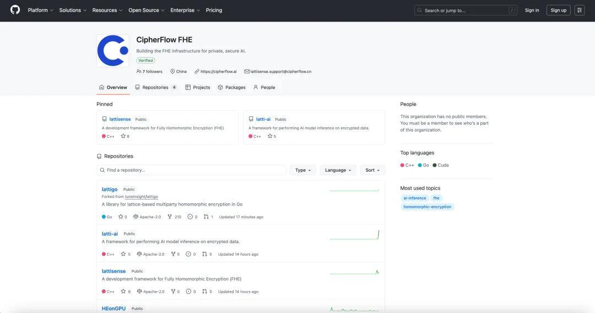The width and height of the screenshot is (595, 313).
Task: Click the appearance settings icon next to Sign up
Action: tap(579, 10)
